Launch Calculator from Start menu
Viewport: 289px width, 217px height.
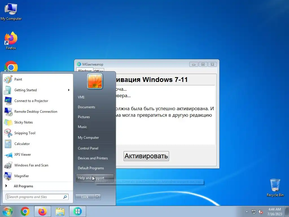pyautogui.click(x=22, y=144)
